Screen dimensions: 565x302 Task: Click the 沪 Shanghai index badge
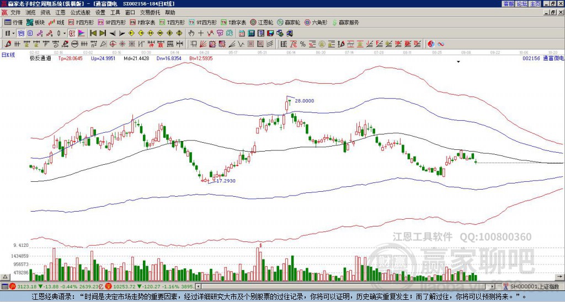coord(13,287)
